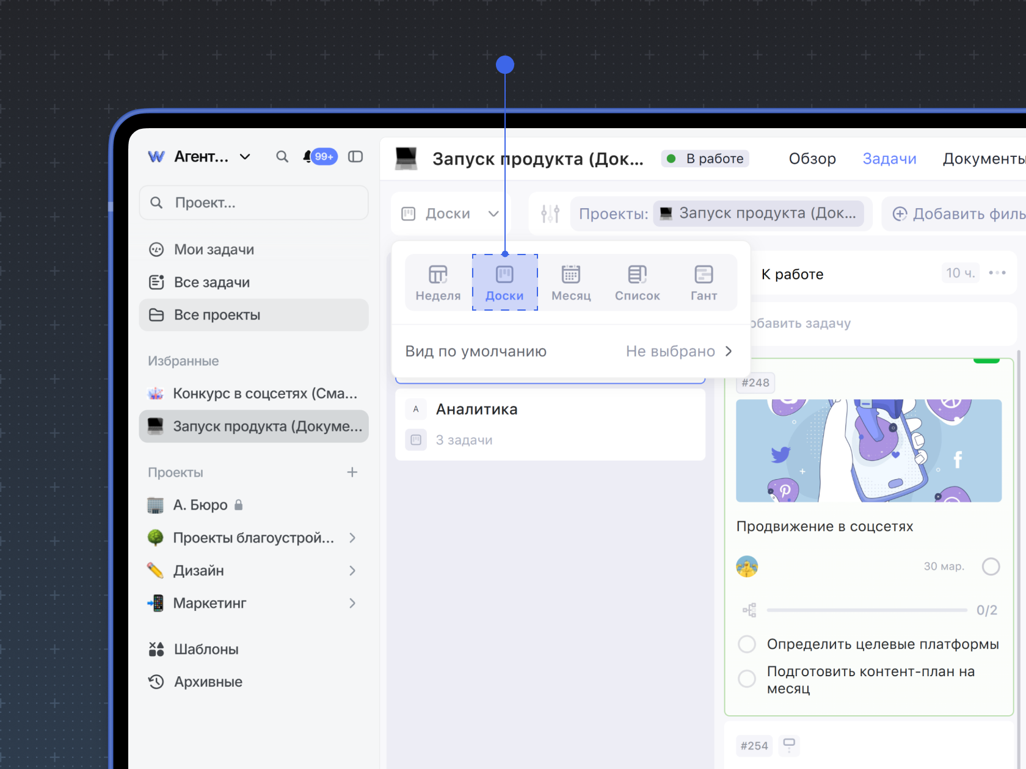
Task: Open filter settings sliders icon
Action: [550, 214]
